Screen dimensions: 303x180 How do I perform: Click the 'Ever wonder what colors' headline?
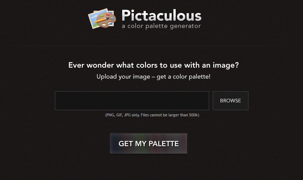coord(154,65)
